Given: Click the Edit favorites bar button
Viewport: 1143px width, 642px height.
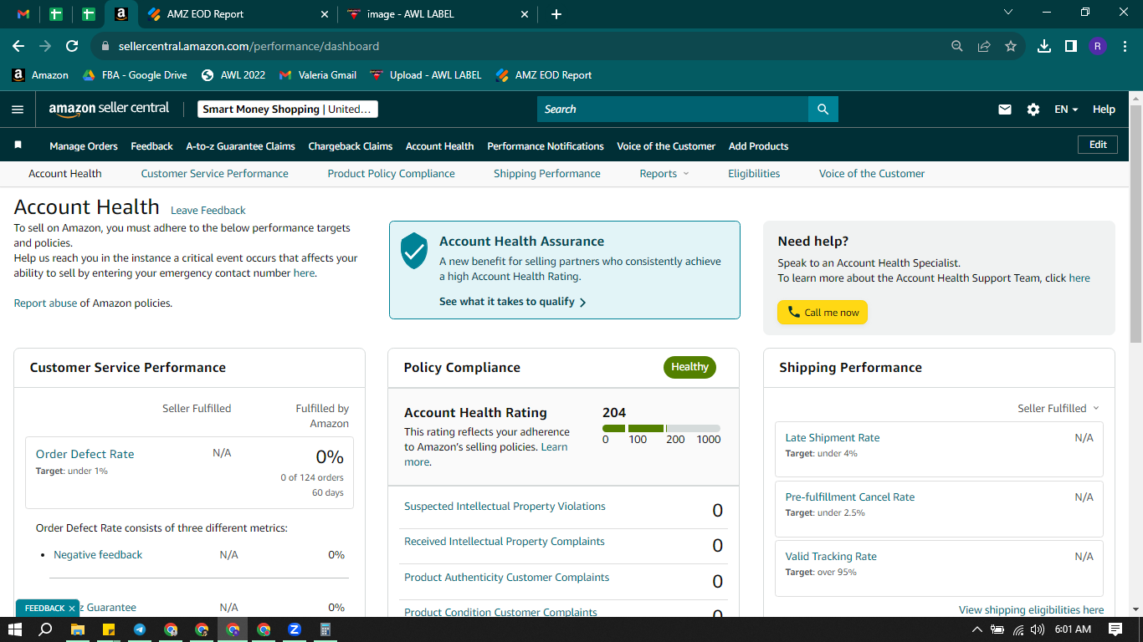Looking at the screenshot, I should click(1098, 145).
